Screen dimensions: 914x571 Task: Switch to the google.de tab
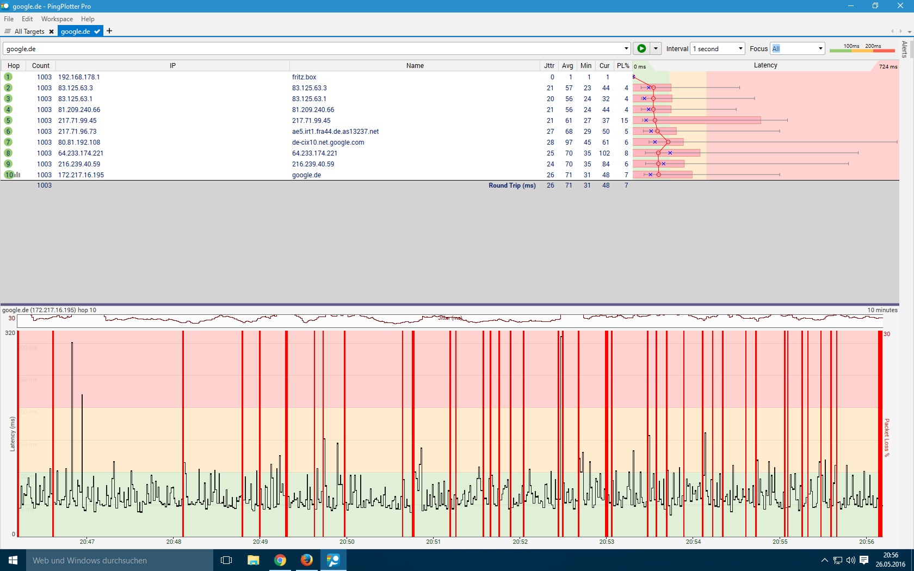pos(76,32)
